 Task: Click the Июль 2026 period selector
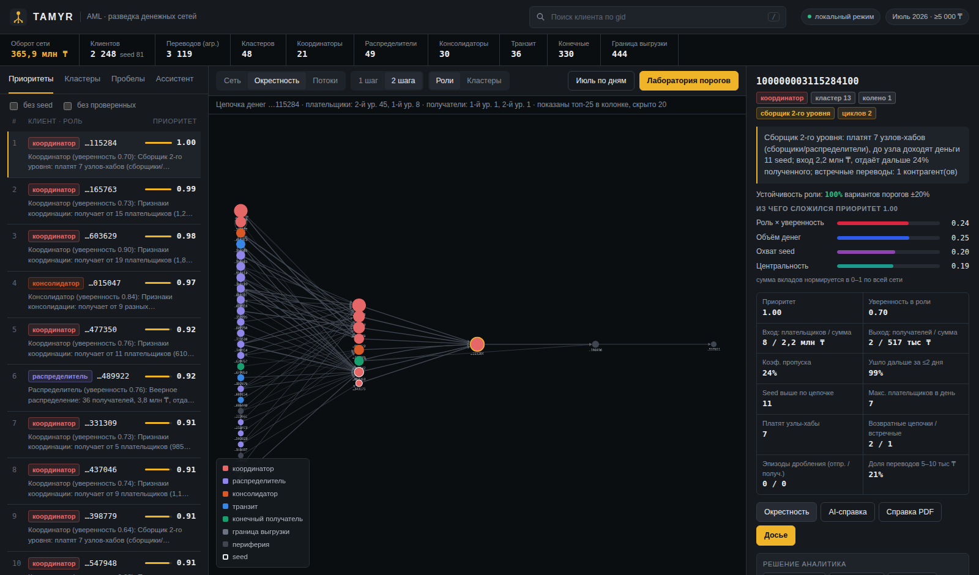(x=927, y=17)
